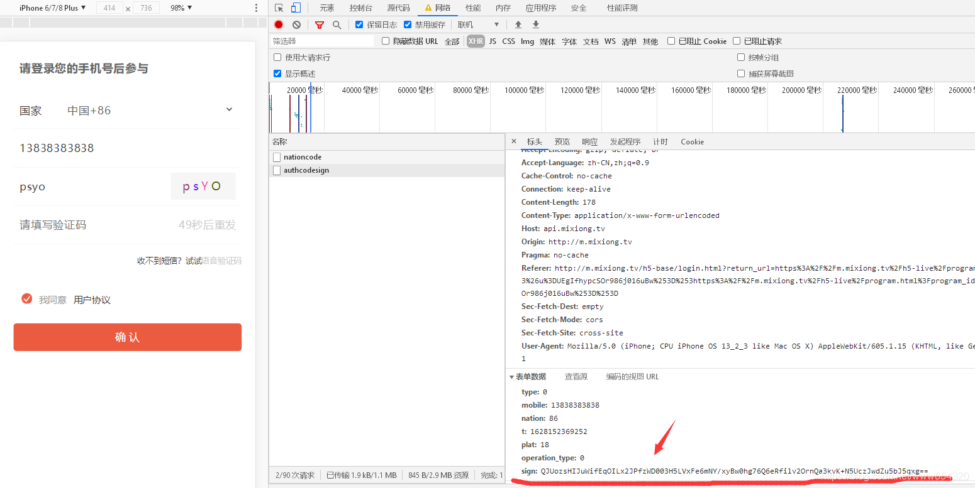975x488 pixels.
Task: Open the Application (应用程序) tab
Action: (x=541, y=8)
